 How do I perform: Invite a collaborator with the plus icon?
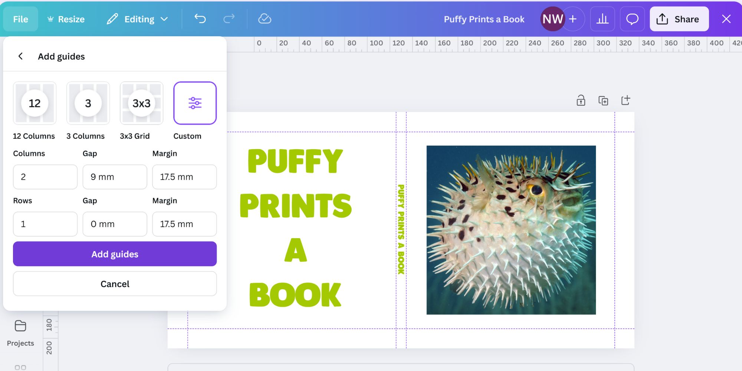point(573,19)
